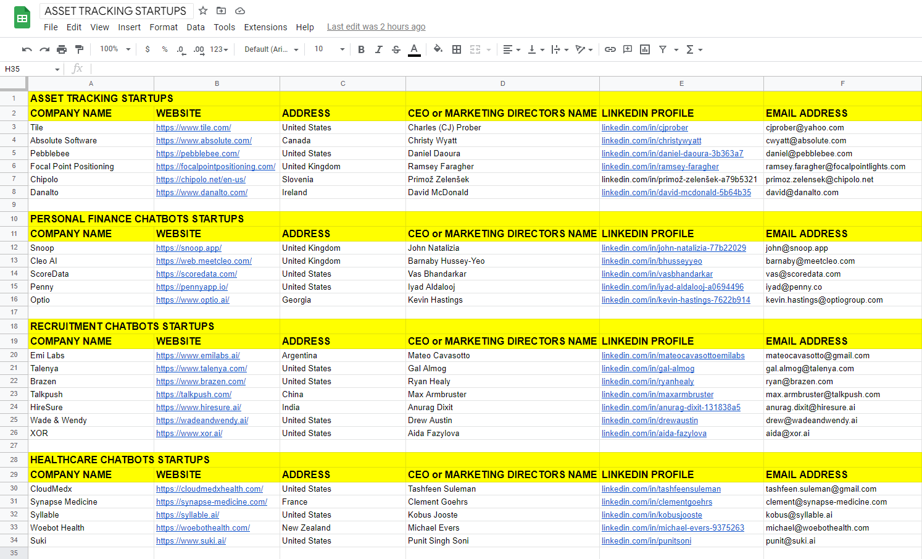Open the Format menu
The width and height of the screenshot is (922, 559).
click(164, 27)
